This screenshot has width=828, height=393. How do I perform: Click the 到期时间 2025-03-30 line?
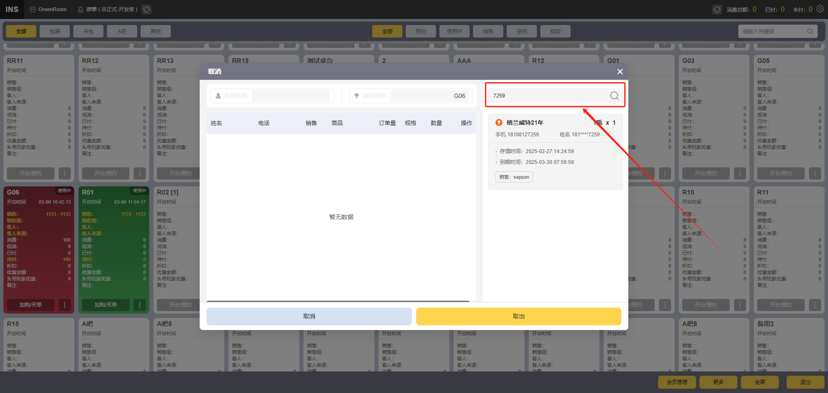click(x=536, y=162)
